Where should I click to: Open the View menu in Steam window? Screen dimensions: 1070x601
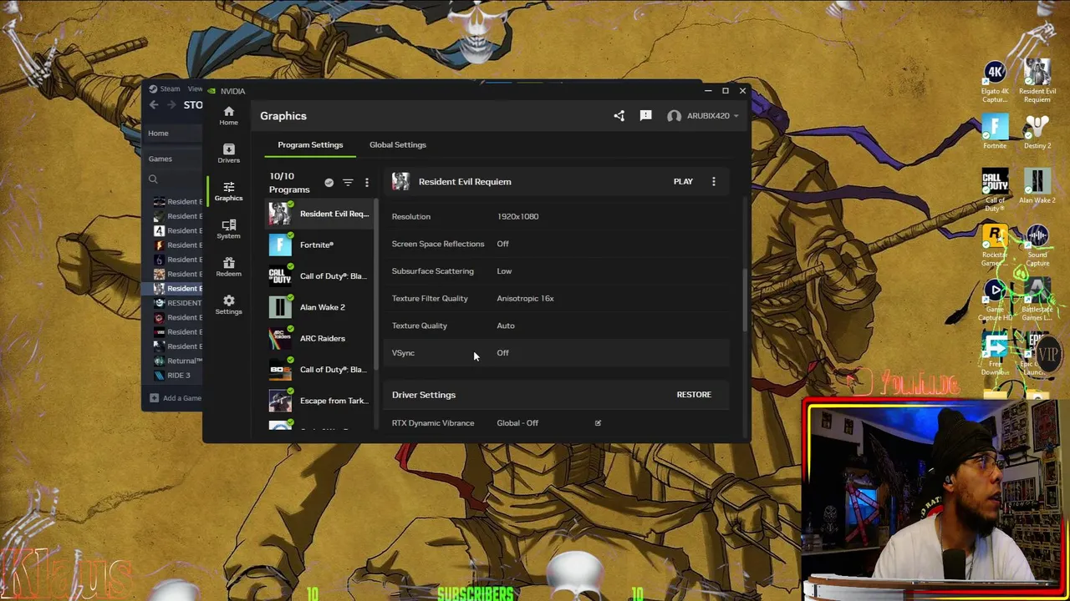click(195, 88)
